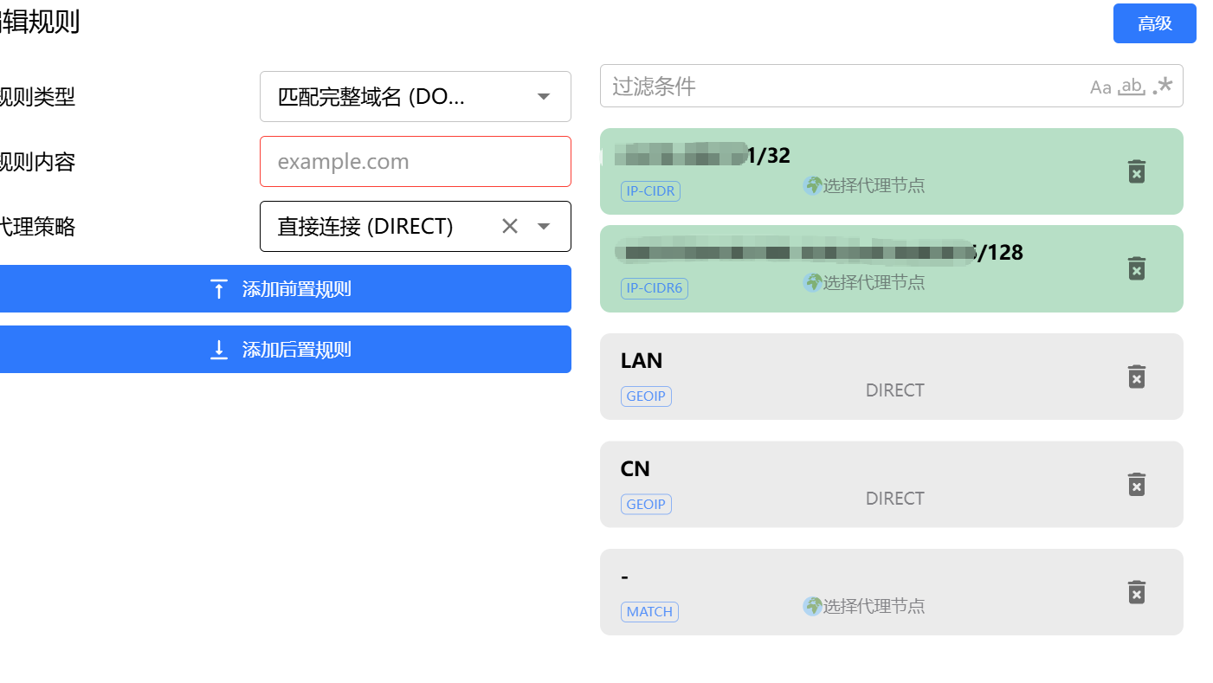The height and width of the screenshot is (683, 1213).
Task: Toggle match case filter (Aa)
Action: [1100, 87]
